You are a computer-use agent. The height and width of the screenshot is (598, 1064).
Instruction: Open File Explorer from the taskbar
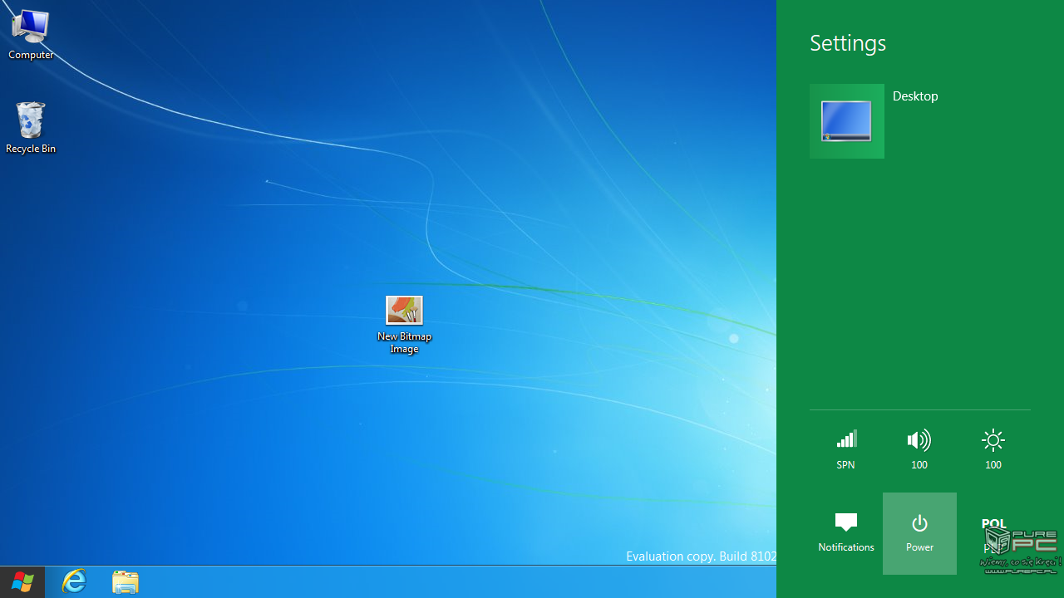pyautogui.click(x=126, y=582)
